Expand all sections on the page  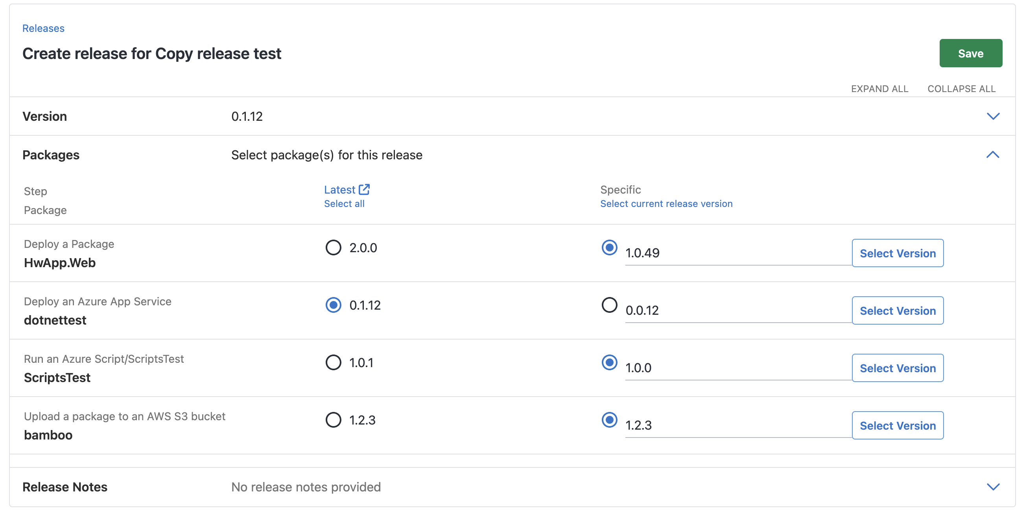pyautogui.click(x=879, y=89)
